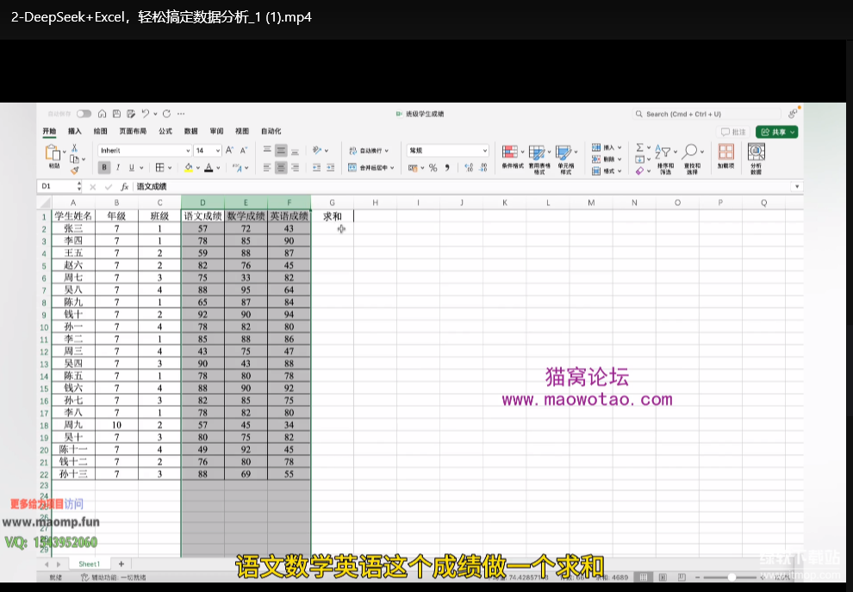This screenshot has width=853, height=592.
Task: Toggle the AutoSave switch
Action: tap(84, 114)
